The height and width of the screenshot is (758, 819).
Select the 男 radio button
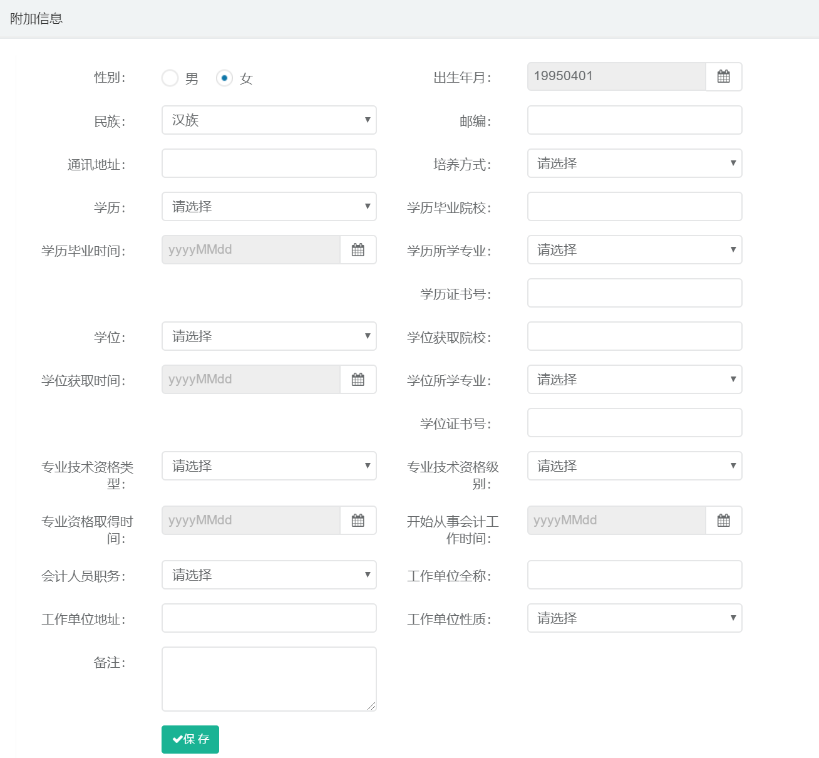[x=170, y=78]
